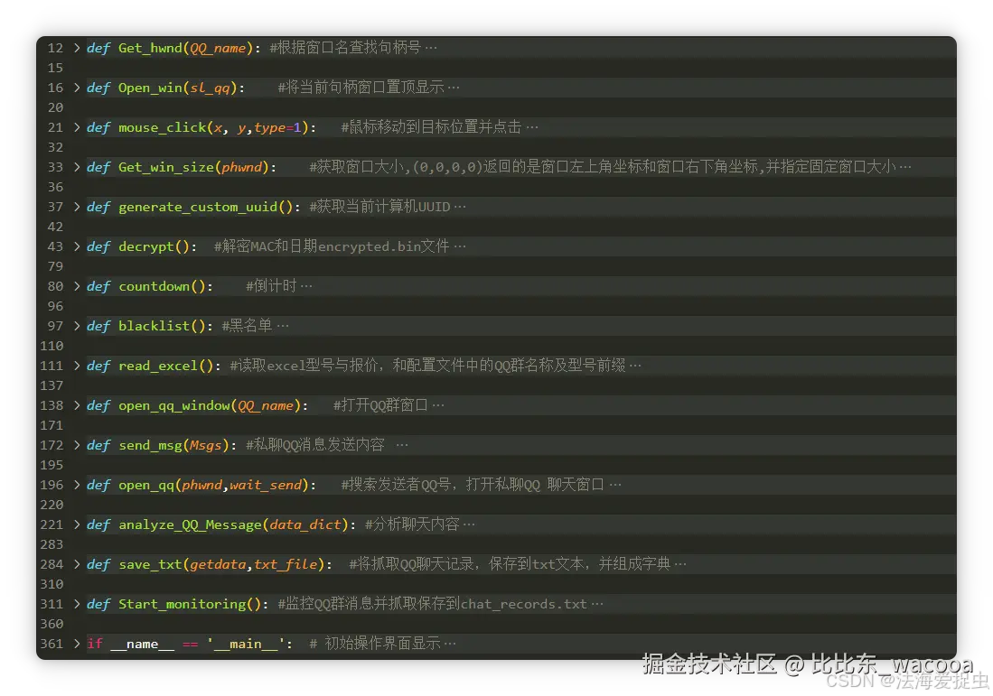Expand the folded Get_hwnd function
This screenshot has width=993, height=696.
point(77,48)
